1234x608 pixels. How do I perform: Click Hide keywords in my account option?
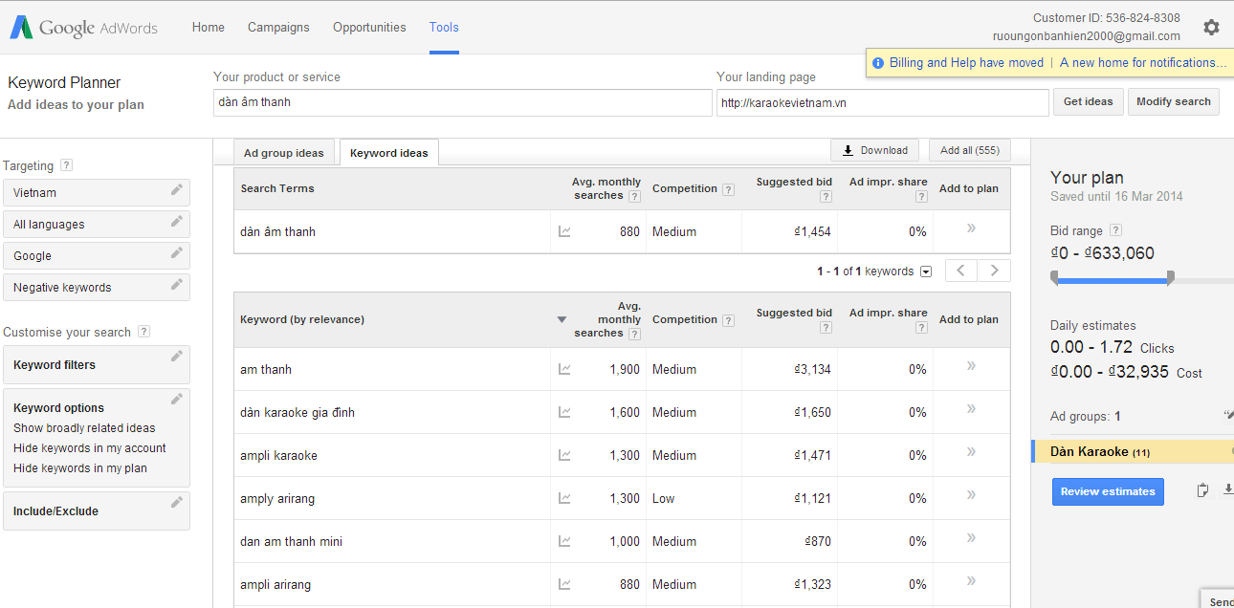[90, 448]
